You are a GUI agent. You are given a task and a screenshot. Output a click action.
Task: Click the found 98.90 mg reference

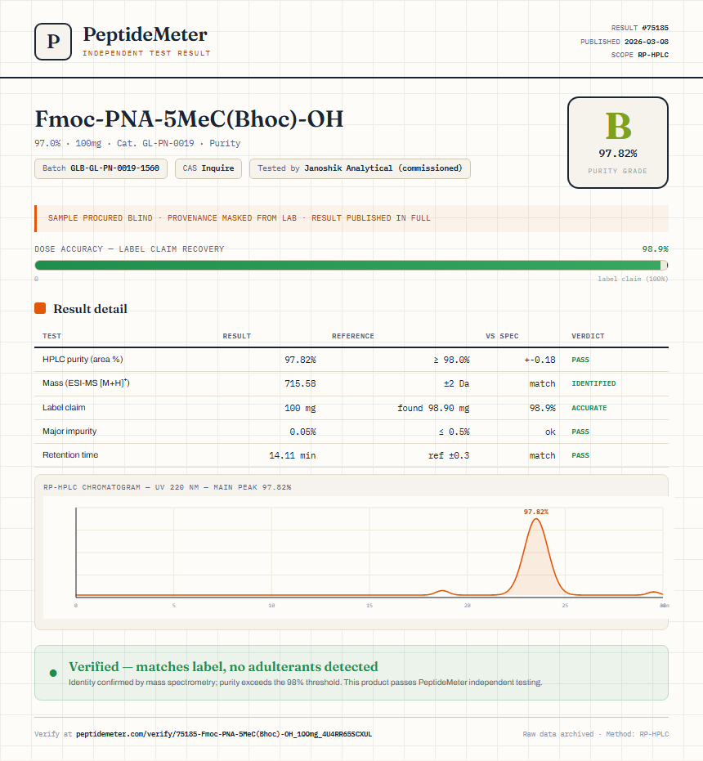[x=433, y=408]
